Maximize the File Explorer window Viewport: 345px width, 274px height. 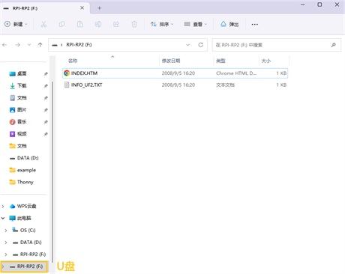click(x=319, y=4)
